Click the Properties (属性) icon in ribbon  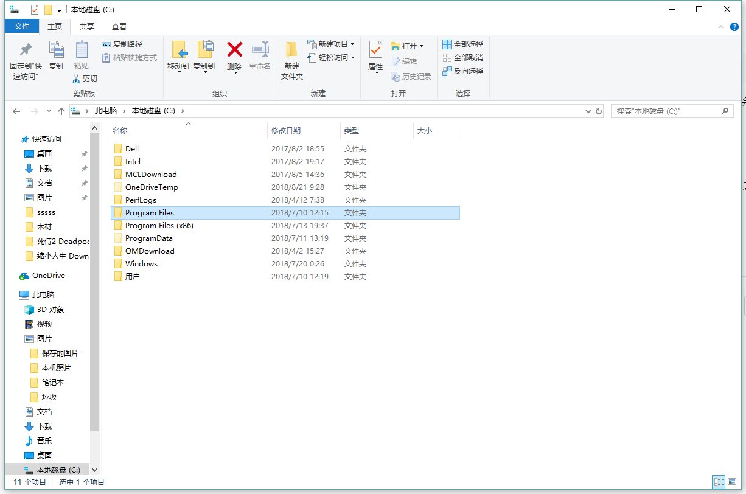point(375,51)
